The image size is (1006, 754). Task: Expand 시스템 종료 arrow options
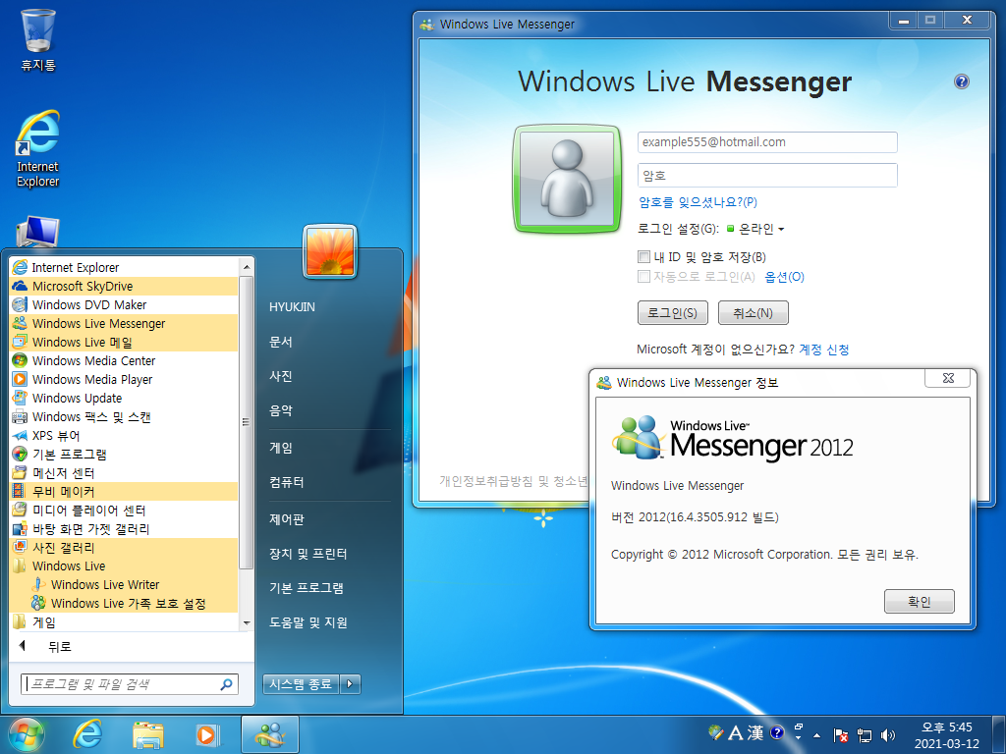[350, 684]
